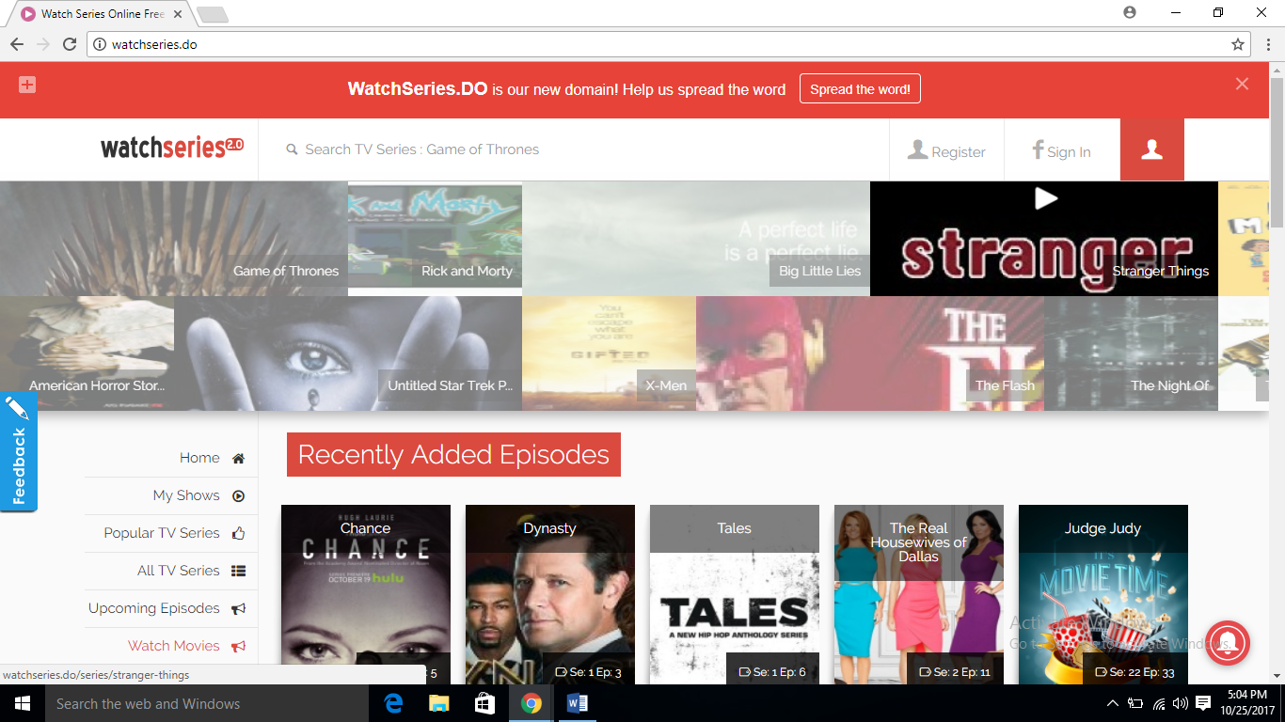This screenshot has height=722, width=1285.
Task: Click the plus icon in red banner
Action: [x=27, y=85]
